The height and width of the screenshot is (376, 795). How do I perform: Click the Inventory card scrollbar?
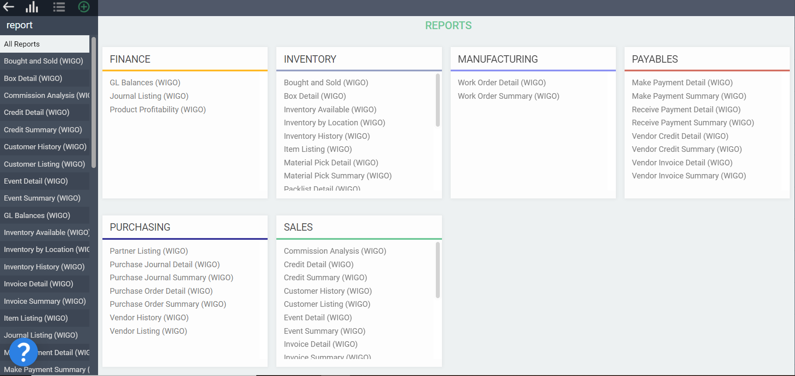pyautogui.click(x=438, y=100)
